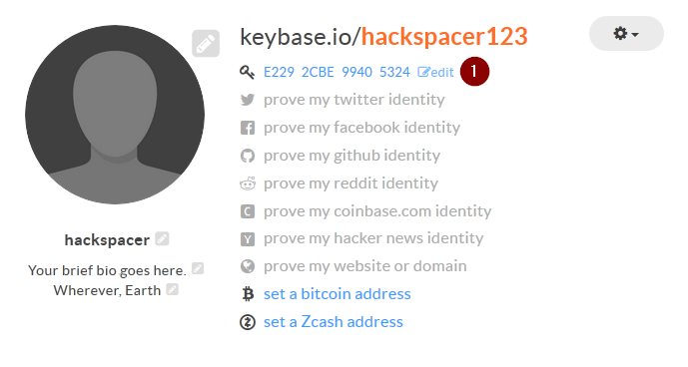
Task: Open set a bitcoin address
Action: tap(337, 294)
